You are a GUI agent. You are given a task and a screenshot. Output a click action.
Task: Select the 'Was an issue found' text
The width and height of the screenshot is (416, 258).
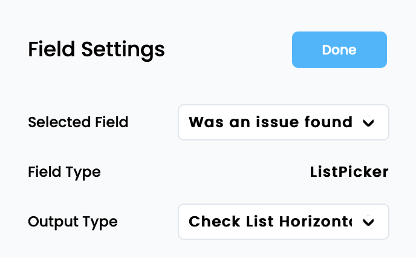tap(270, 122)
